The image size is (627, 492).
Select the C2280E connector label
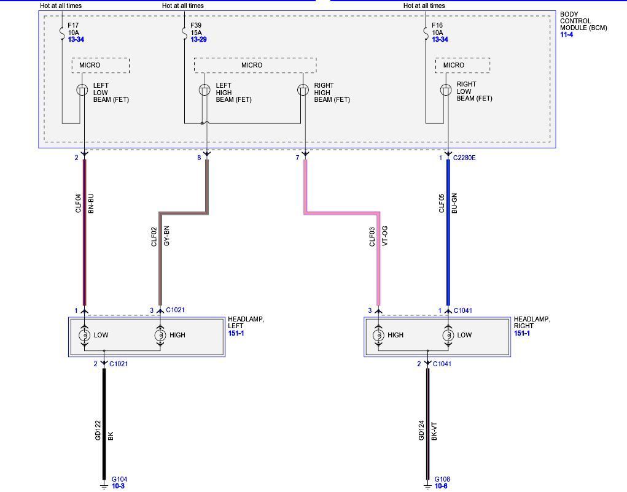(x=464, y=158)
